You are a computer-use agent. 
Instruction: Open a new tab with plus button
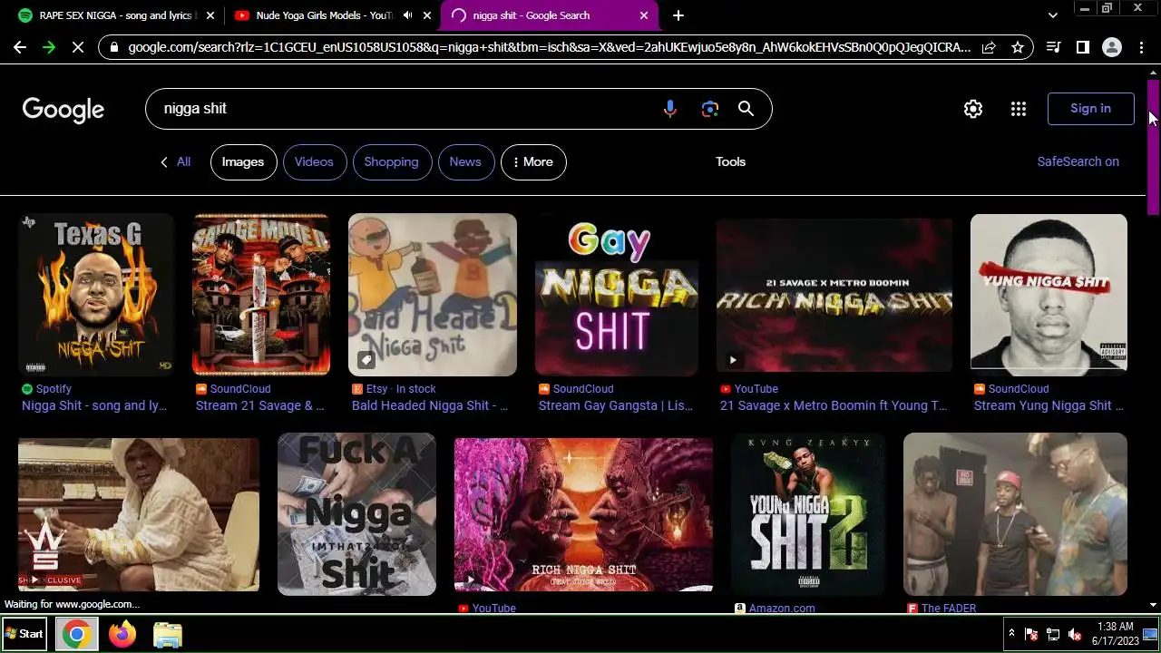678,15
